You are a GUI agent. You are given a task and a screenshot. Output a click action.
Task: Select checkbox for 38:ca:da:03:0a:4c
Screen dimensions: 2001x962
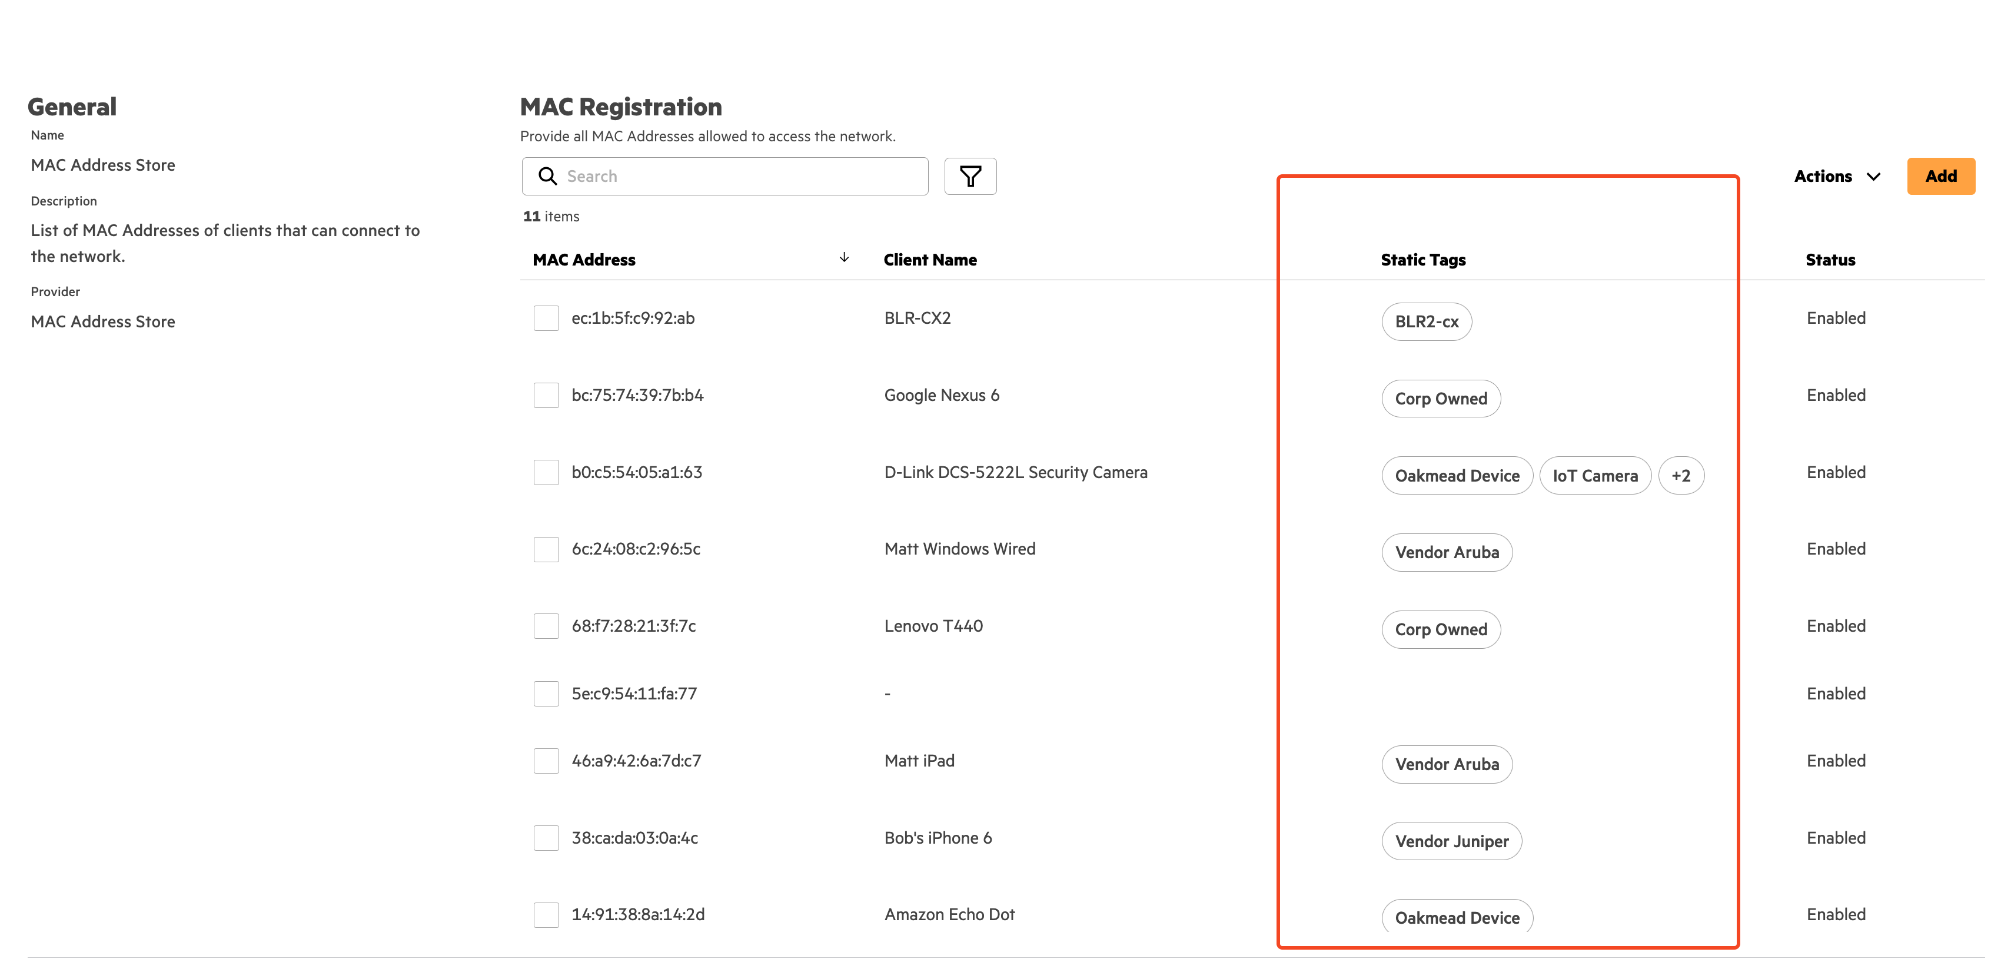(x=546, y=838)
